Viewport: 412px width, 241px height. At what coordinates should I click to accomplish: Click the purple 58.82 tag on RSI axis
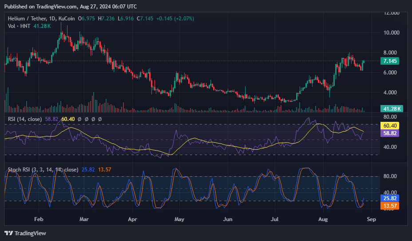click(390, 133)
